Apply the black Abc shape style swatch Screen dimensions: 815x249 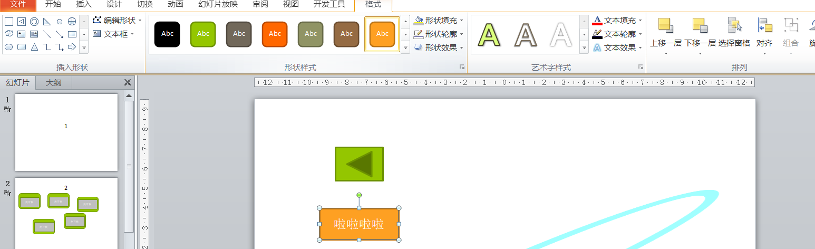tap(167, 34)
